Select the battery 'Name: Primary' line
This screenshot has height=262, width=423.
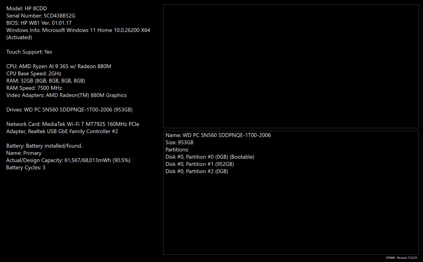tap(24, 153)
